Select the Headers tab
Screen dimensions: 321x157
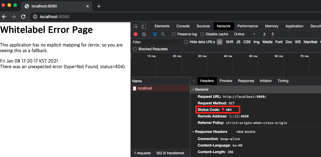207,81
